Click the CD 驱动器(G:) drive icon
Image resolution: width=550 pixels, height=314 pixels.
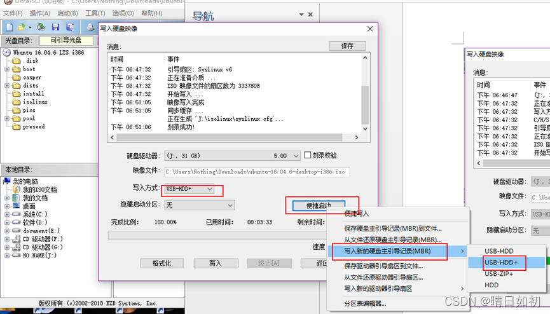pos(16,247)
